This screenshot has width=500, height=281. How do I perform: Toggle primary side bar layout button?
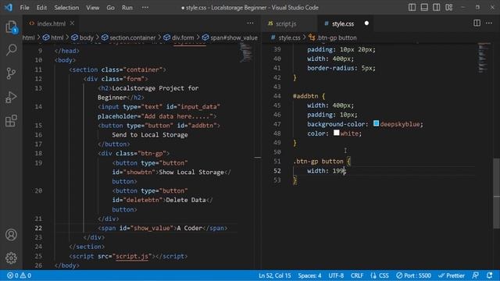(412, 7)
